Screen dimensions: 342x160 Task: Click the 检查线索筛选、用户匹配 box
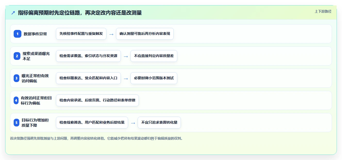92,123
